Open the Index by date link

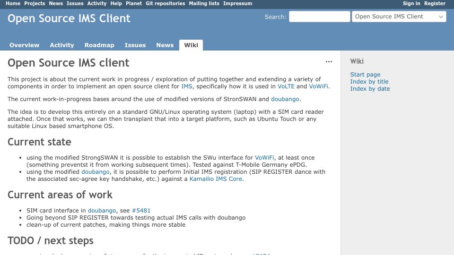370,89
